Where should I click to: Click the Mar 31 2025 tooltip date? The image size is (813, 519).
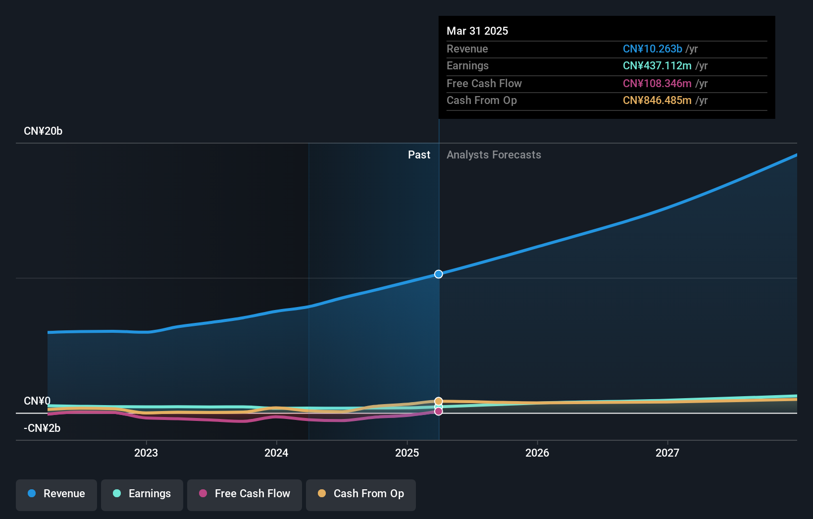point(477,31)
